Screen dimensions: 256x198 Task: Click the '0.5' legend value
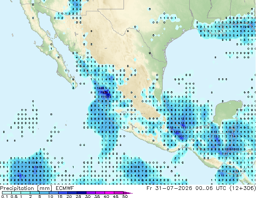pyautogui.click(x=14, y=196)
